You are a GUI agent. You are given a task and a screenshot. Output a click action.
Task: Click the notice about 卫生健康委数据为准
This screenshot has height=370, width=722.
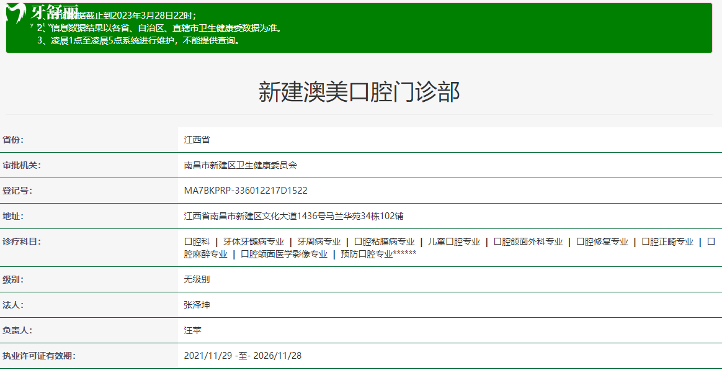pyautogui.click(x=159, y=28)
